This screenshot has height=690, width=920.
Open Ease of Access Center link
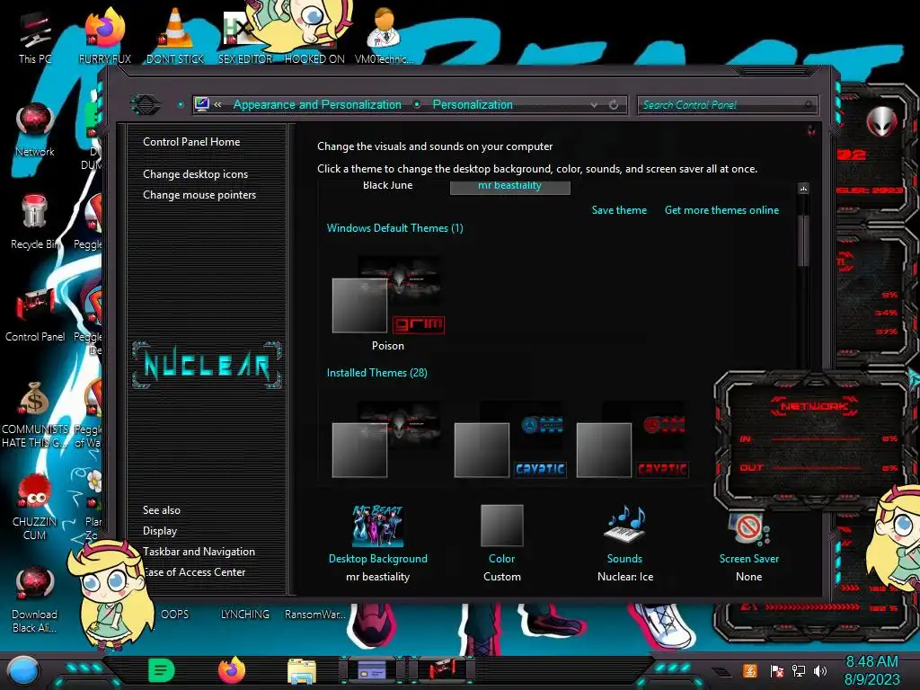point(194,572)
